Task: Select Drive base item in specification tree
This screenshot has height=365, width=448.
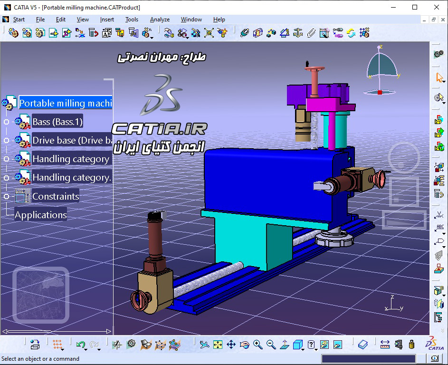Action: 71,140
